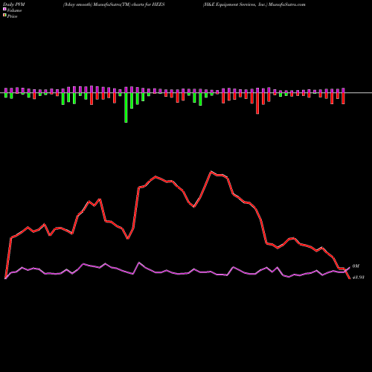Click the tallest red volume bar
Viewport: 372px width, 372px height.
(x=257, y=103)
